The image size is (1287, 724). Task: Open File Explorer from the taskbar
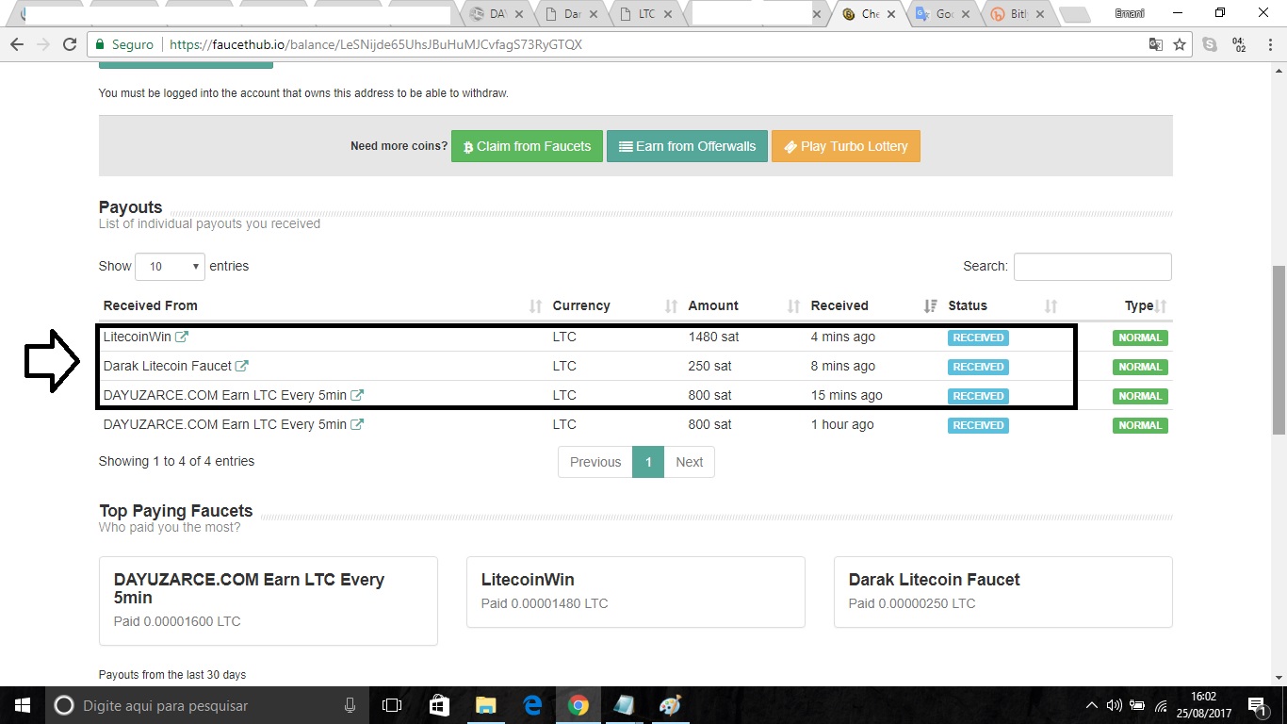pyautogui.click(x=485, y=705)
